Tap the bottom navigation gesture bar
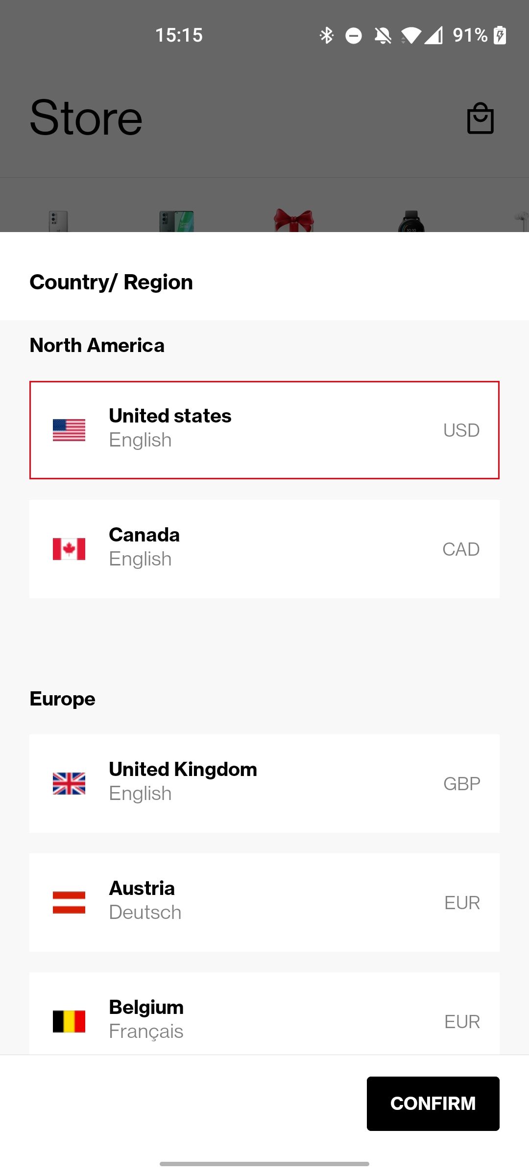This screenshot has height=1175, width=529. click(264, 1164)
